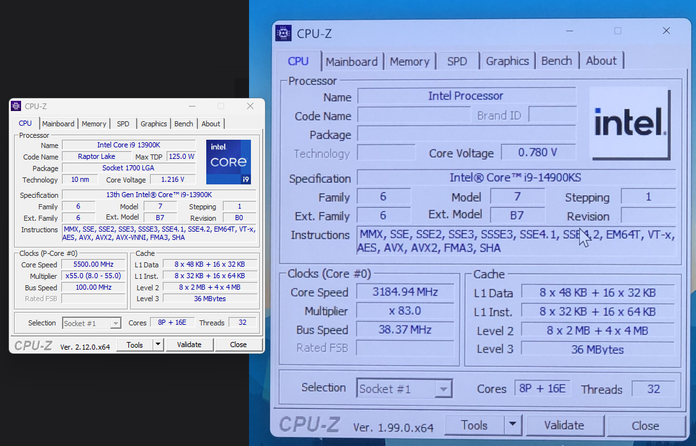The height and width of the screenshot is (446, 696).
Task: Select the Graphics tab in the large window
Action: (508, 61)
